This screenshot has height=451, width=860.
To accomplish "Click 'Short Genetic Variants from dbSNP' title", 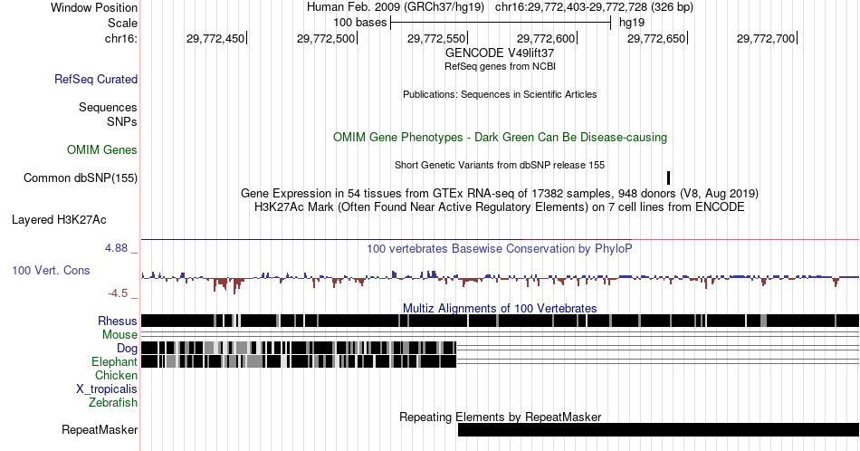I will tap(500, 165).
